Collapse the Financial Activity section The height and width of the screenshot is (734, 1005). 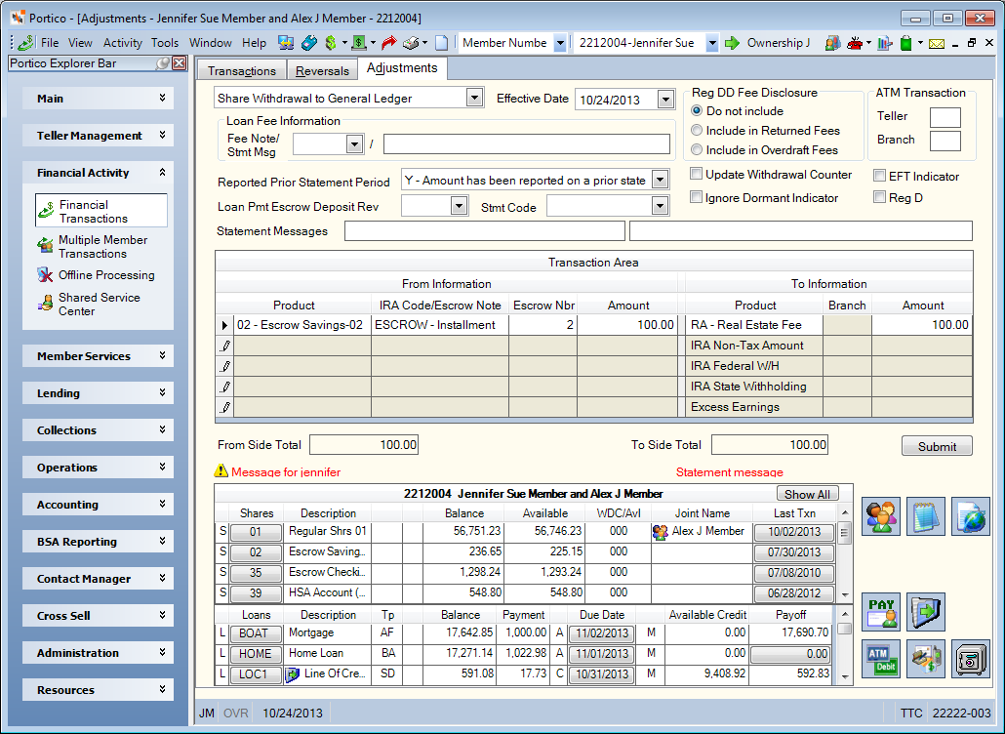99,173
